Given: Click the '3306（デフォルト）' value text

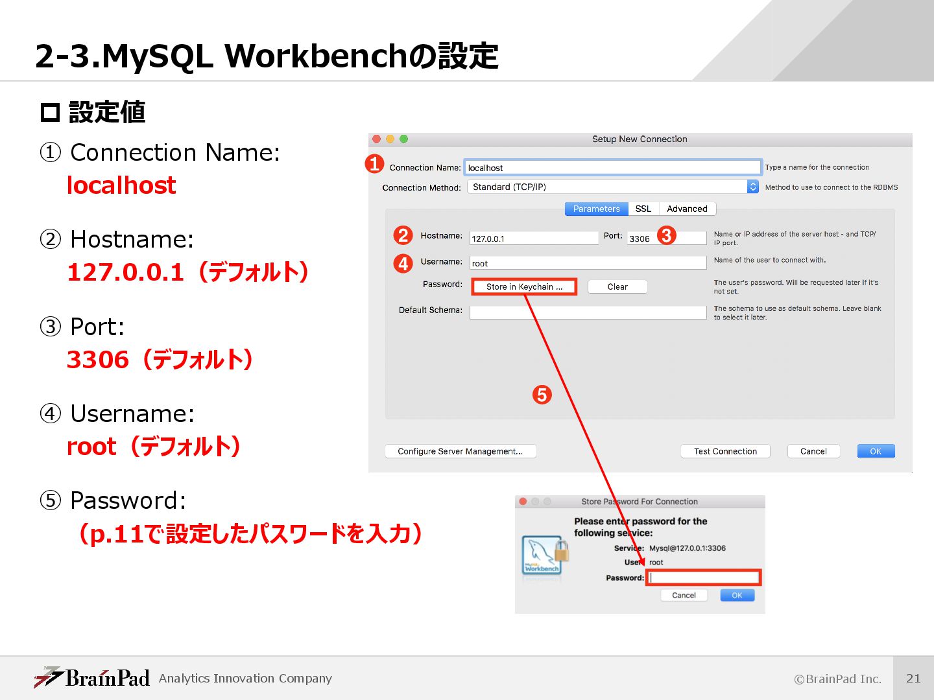Looking at the screenshot, I should click(x=160, y=359).
